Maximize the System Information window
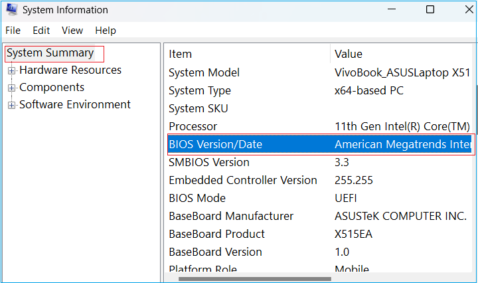The width and height of the screenshot is (478, 283). [430, 10]
